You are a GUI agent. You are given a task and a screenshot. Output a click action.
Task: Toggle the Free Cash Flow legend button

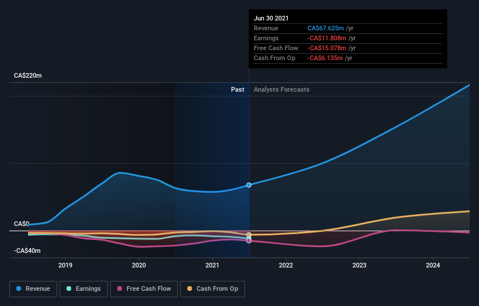[x=144, y=289]
